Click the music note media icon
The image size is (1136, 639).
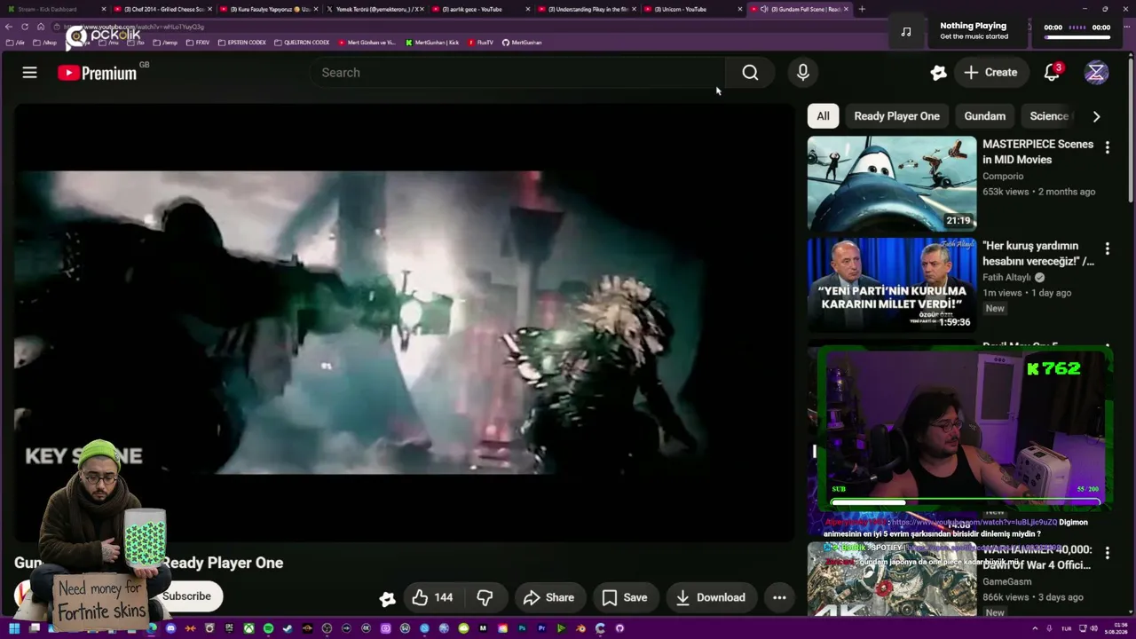pyautogui.click(x=906, y=32)
